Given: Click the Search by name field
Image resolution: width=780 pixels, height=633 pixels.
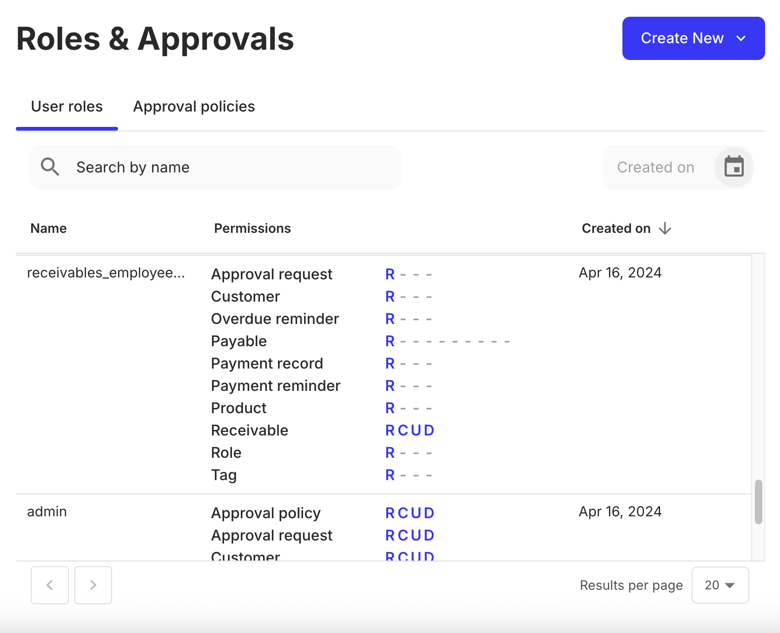Looking at the screenshot, I should [x=215, y=167].
